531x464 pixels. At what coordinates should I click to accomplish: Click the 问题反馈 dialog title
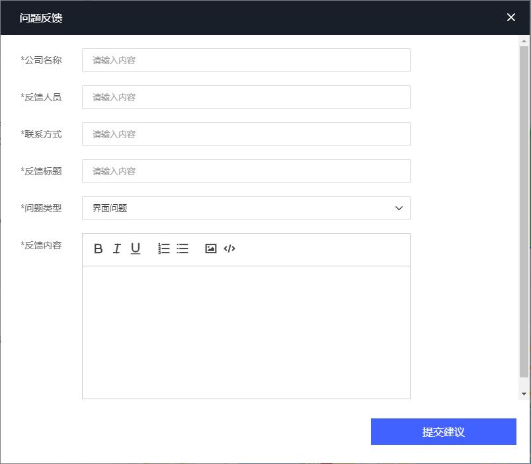click(x=41, y=18)
